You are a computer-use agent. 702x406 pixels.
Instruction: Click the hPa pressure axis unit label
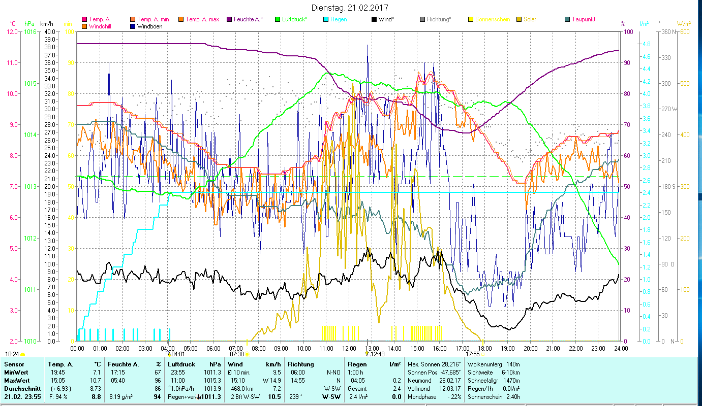[29, 24]
